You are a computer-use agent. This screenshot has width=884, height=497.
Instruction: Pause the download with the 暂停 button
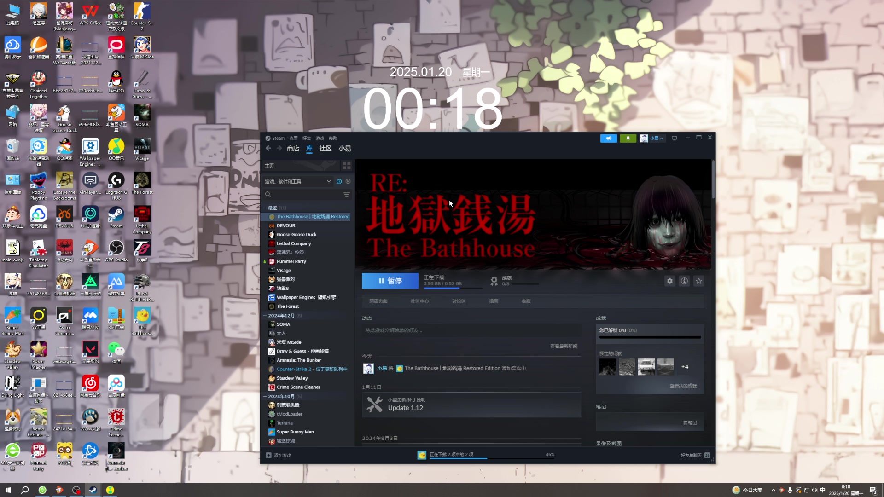click(390, 281)
